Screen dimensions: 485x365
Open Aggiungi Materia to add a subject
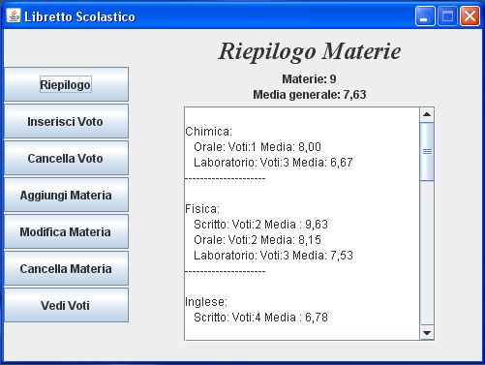click(x=66, y=195)
